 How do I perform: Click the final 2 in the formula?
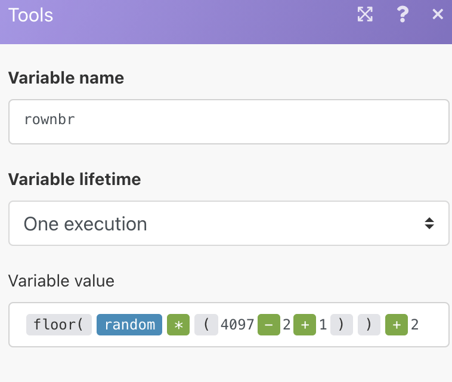pyautogui.click(x=415, y=325)
